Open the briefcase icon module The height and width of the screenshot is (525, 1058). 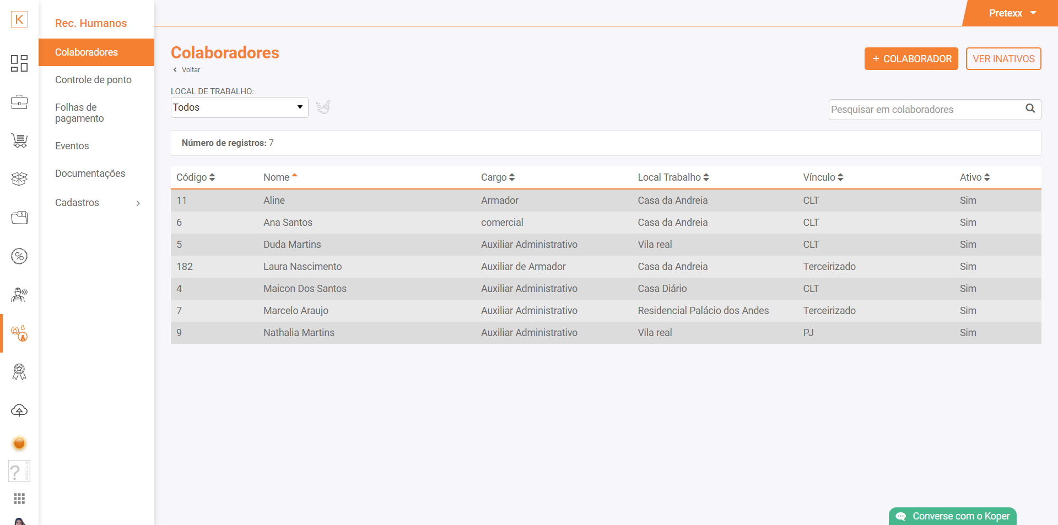click(19, 102)
